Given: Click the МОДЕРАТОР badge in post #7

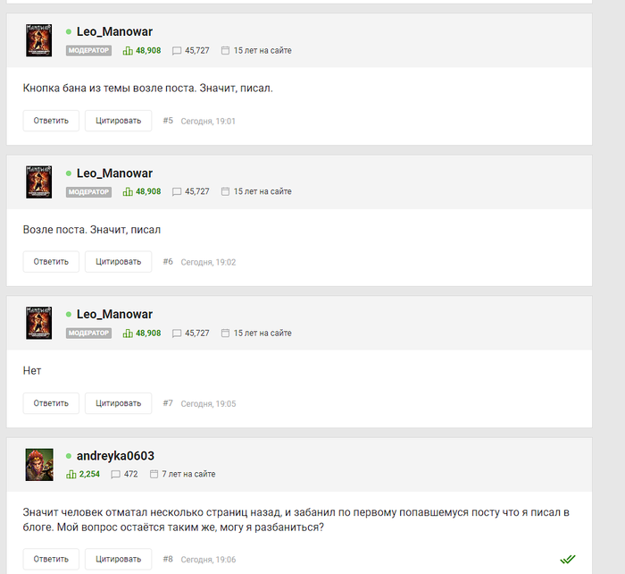Looking at the screenshot, I should [88, 333].
